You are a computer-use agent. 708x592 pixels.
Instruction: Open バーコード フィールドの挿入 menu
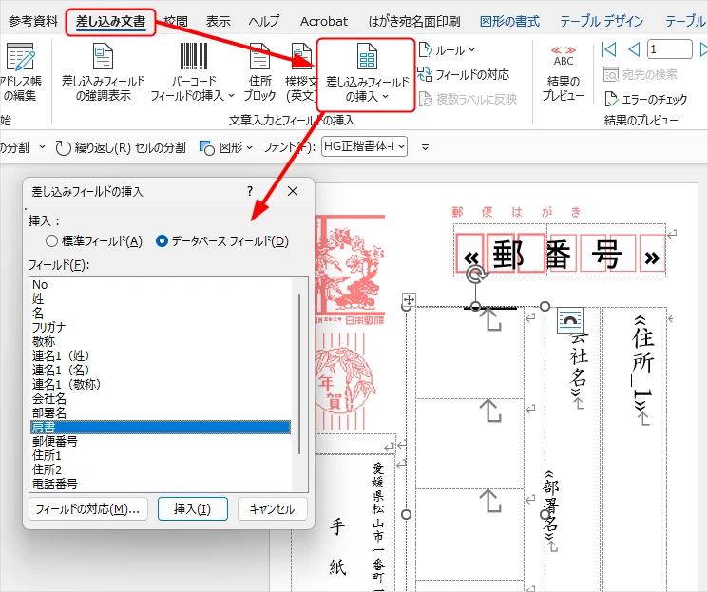click(x=193, y=72)
